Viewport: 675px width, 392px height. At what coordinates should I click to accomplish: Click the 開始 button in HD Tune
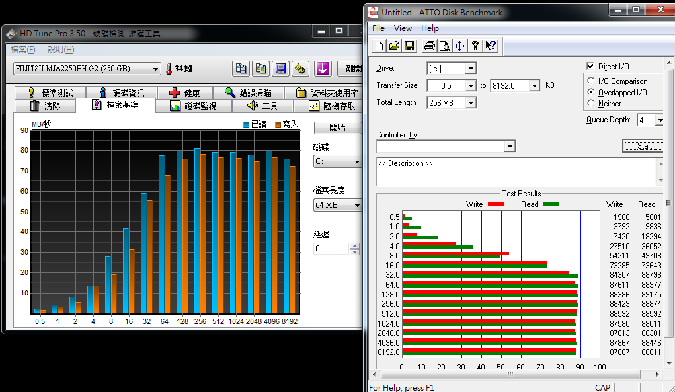[x=337, y=128]
